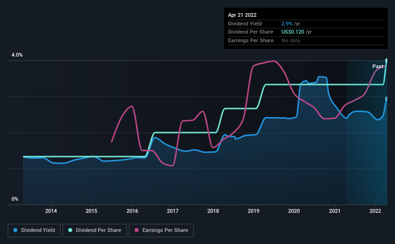The height and width of the screenshot is (244, 395).
Task: Click the Dividend Yield endpoint marker
Action: pos(387,98)
